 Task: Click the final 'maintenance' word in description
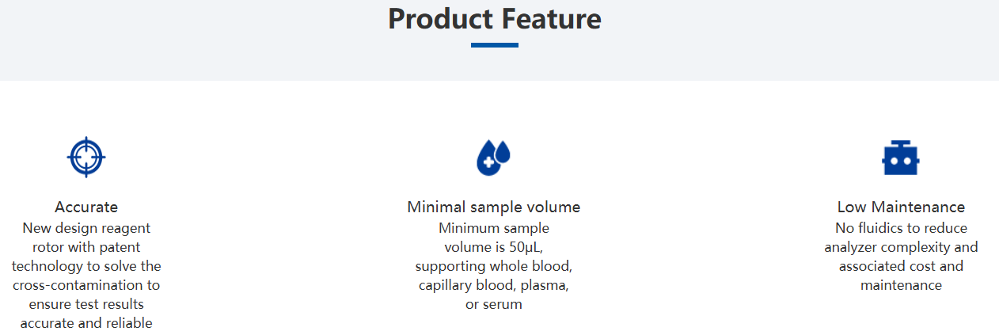tap(901, 285)
